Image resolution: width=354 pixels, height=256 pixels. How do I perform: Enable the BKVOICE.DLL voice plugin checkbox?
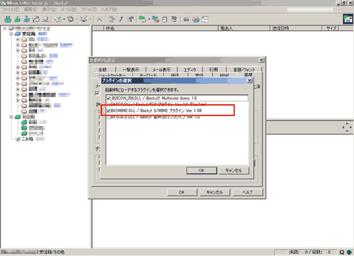click(x=109, y=117)
